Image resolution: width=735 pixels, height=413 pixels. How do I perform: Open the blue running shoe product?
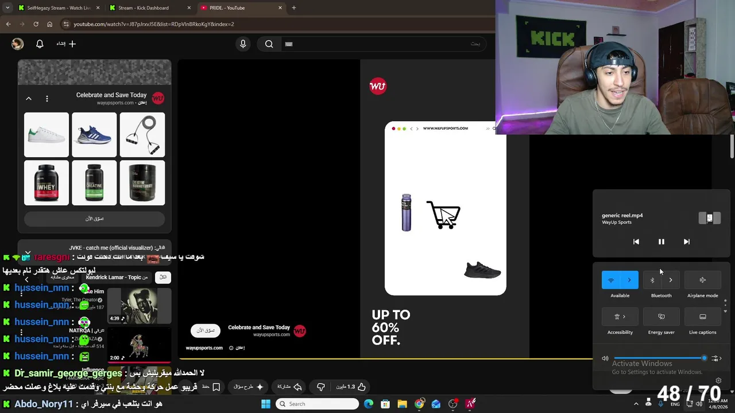(94, 134)
